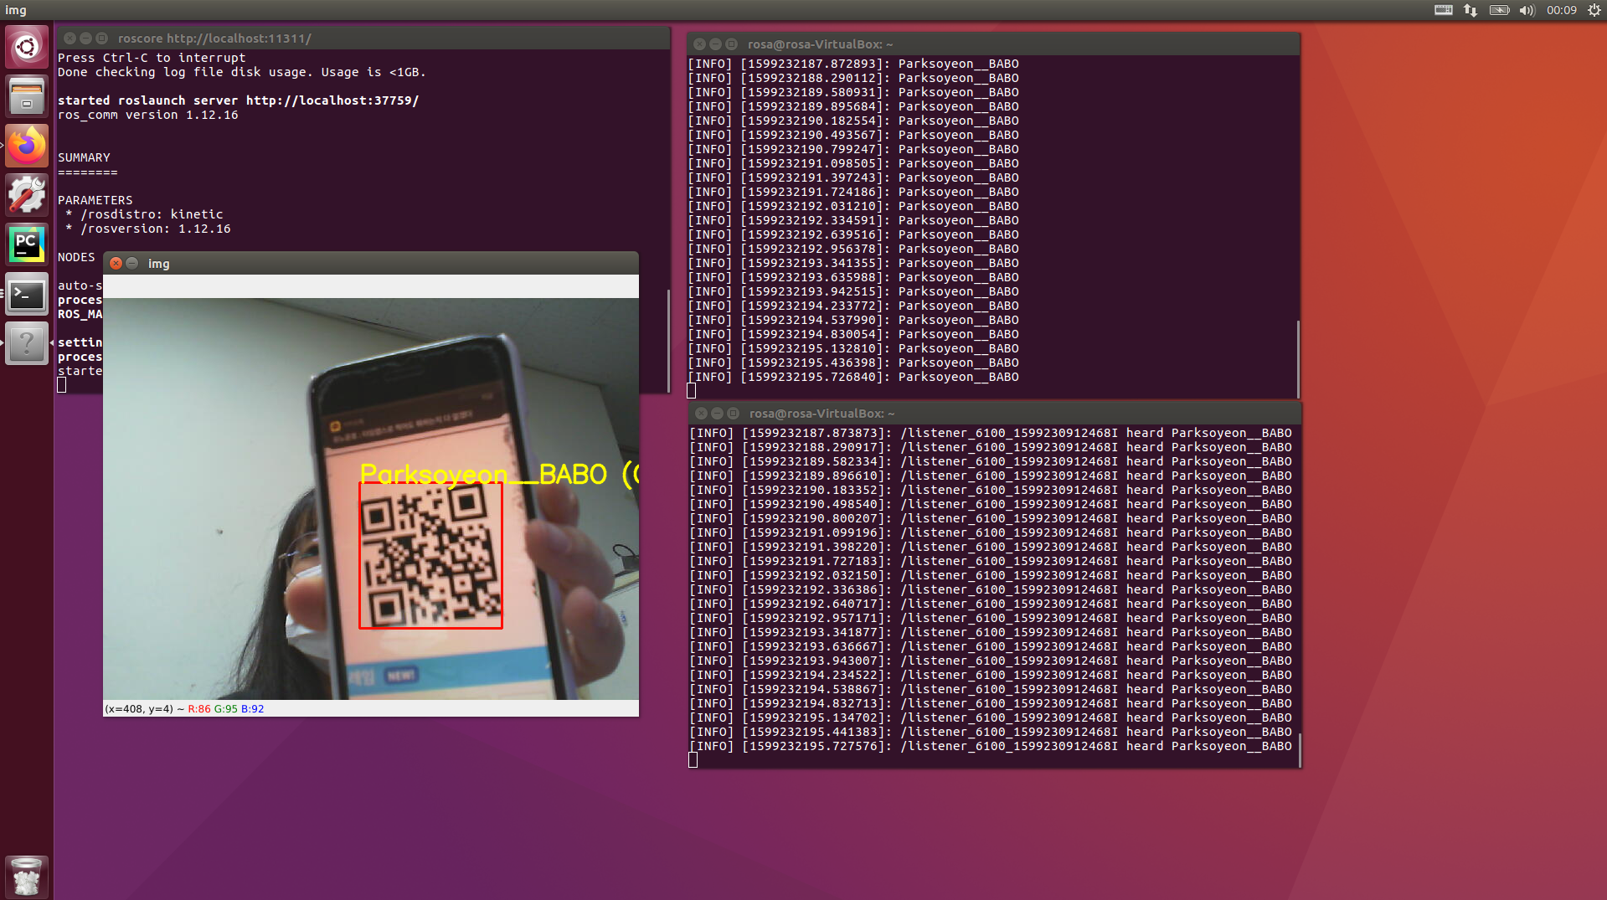This screenshot has width=1607, height=900.
Task: Click the 'img' app name in top panel
Action: [16, 10]
